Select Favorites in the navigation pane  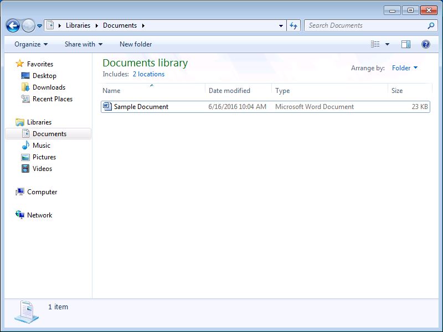[40, 64]
